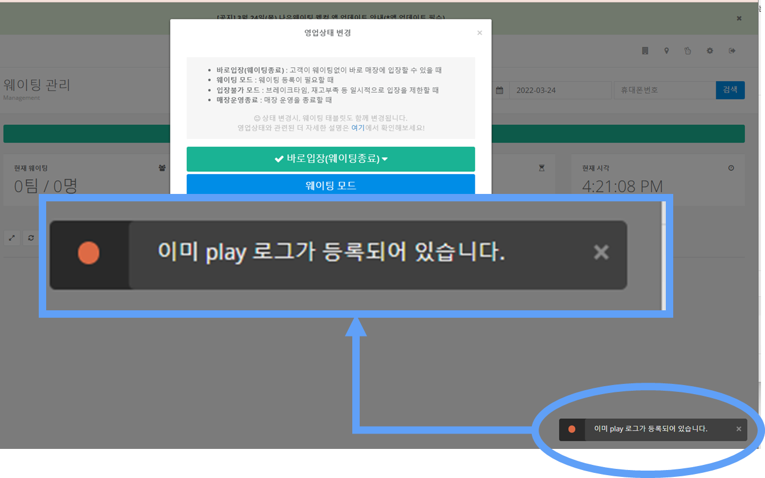Follow the 여기 link for more details
765x478 pixels.
(x=357, y=128)
